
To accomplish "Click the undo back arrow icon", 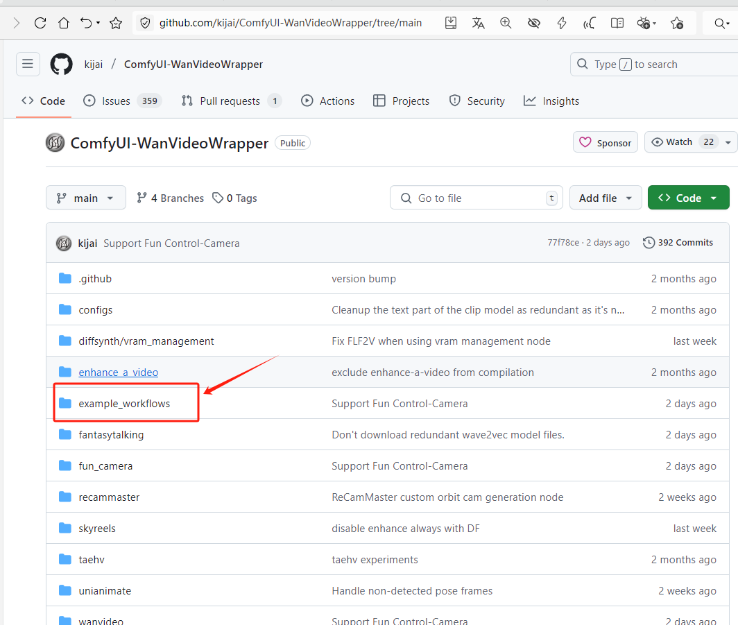I will [86, 23].
